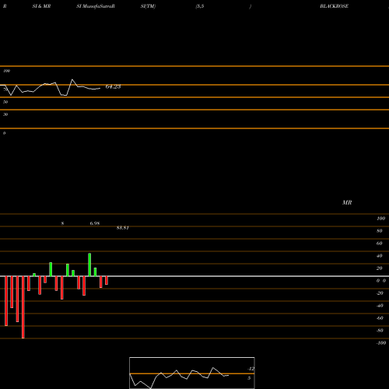
Task: Click the 'SI MunafaSutraR' header text
Action: [96, 6]
